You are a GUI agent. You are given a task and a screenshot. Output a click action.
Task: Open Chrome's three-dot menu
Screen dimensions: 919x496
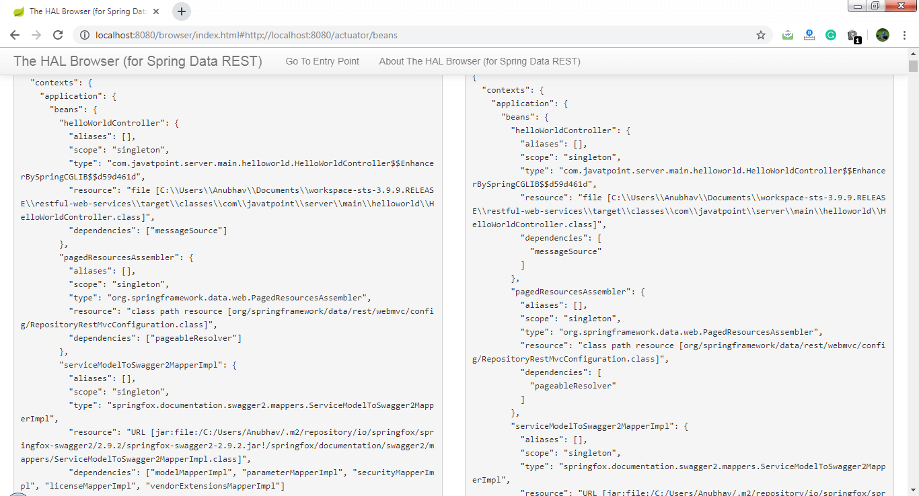905,35
